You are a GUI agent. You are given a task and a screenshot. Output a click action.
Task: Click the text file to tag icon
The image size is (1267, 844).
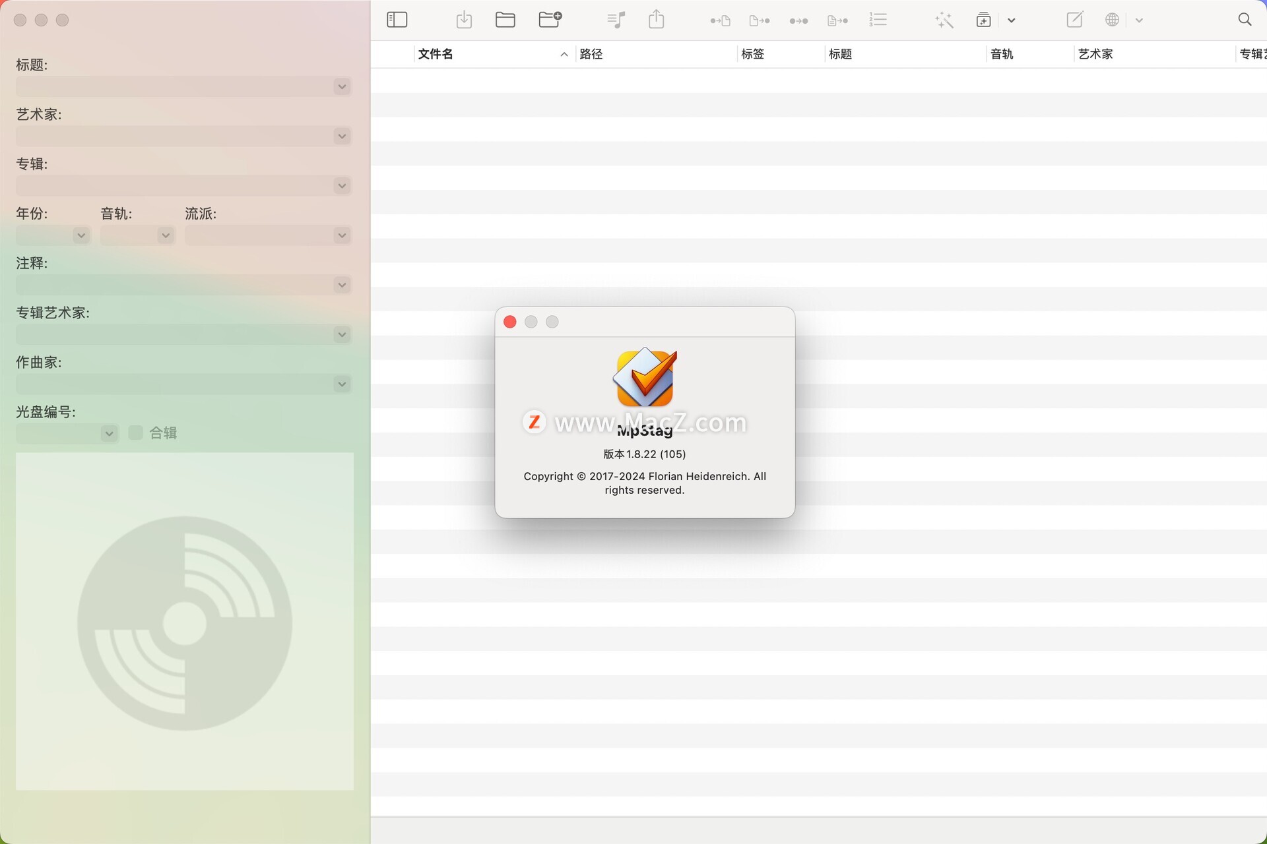837,20
